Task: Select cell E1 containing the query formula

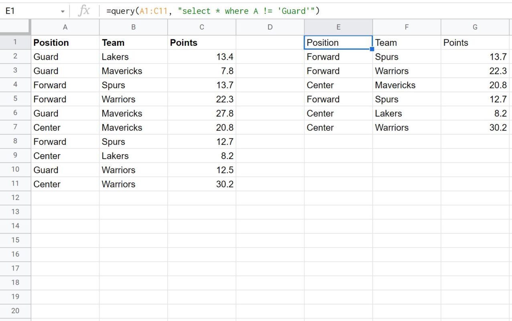Action: tap(338, 42)
